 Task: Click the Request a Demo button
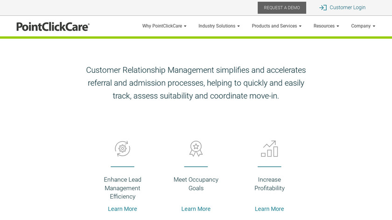(x=282, y=8)
